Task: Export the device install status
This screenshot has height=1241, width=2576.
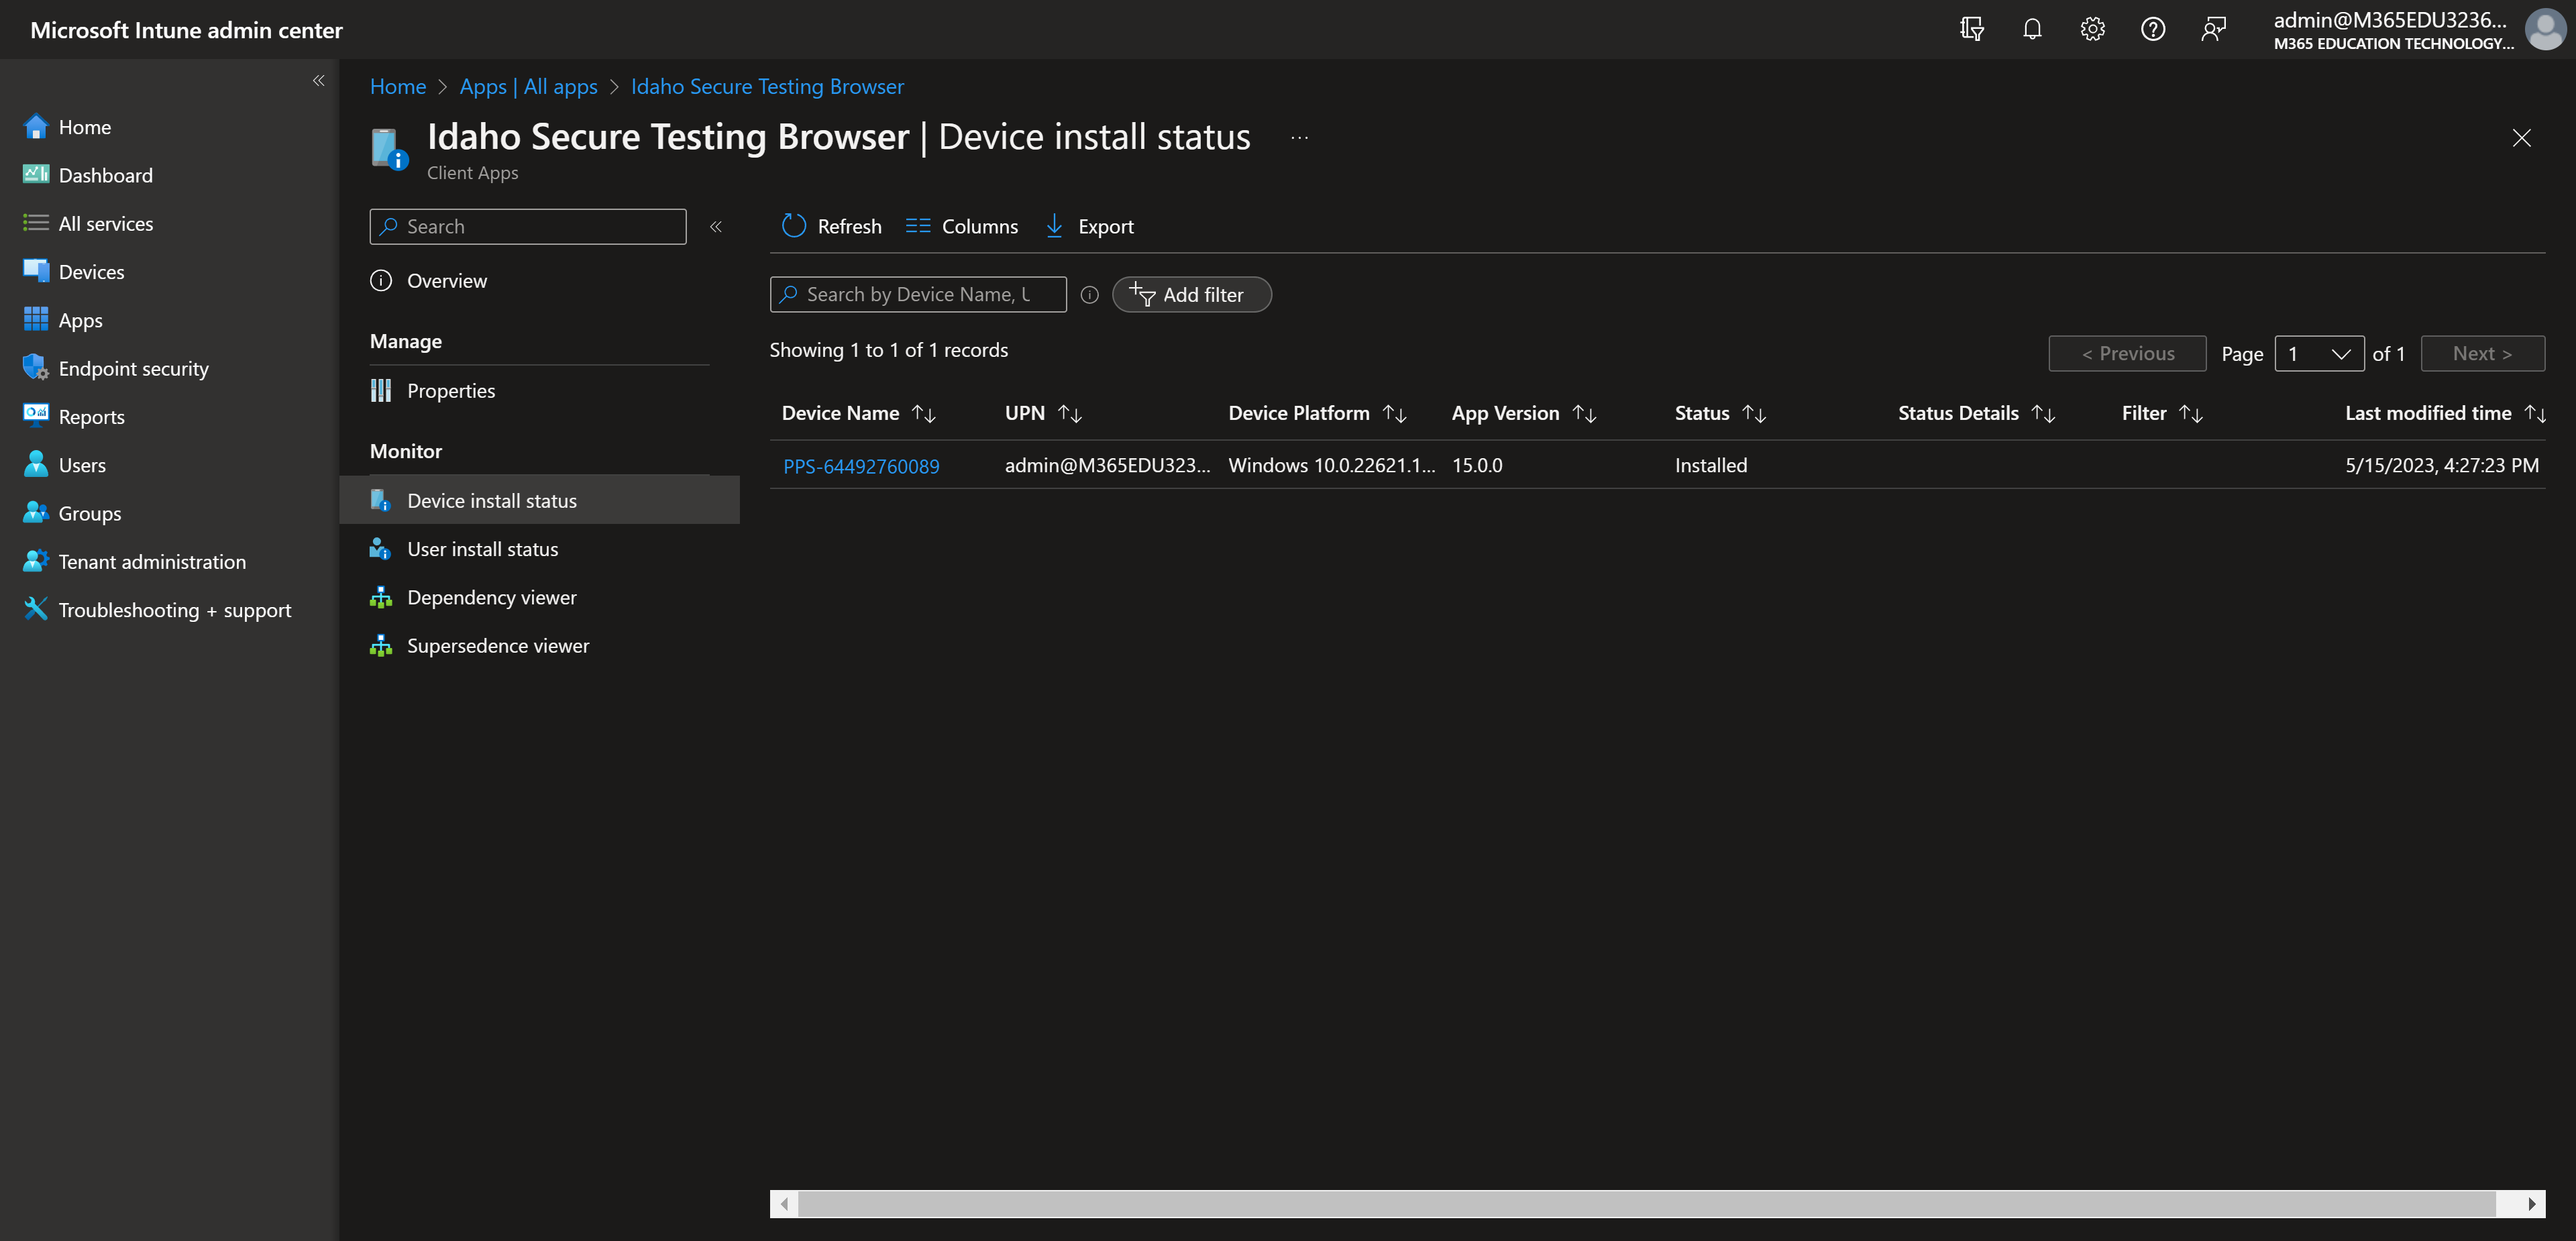Action: tap(1089, 226)
